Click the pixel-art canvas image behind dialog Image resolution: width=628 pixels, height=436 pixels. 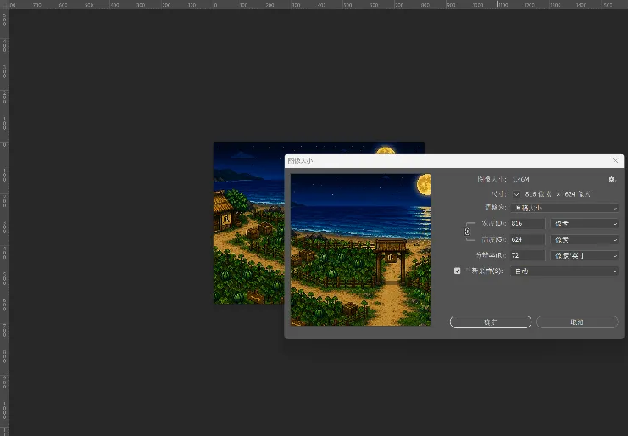click(248, 223)
